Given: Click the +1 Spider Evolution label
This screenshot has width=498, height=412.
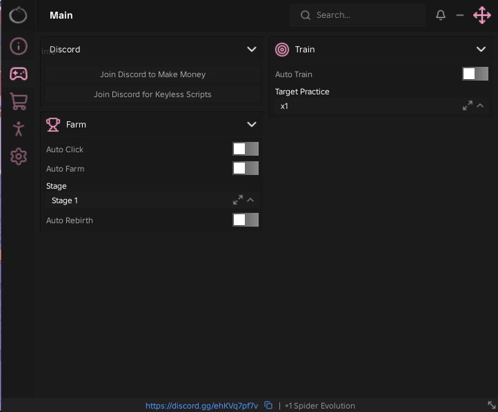Looking at the screenshot, I should pos(320,406).
